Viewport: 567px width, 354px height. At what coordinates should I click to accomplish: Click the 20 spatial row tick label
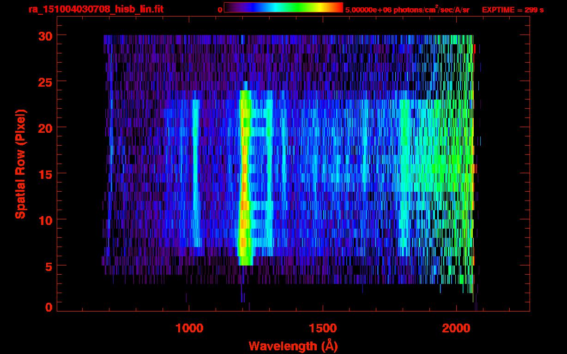pos(45,128)
